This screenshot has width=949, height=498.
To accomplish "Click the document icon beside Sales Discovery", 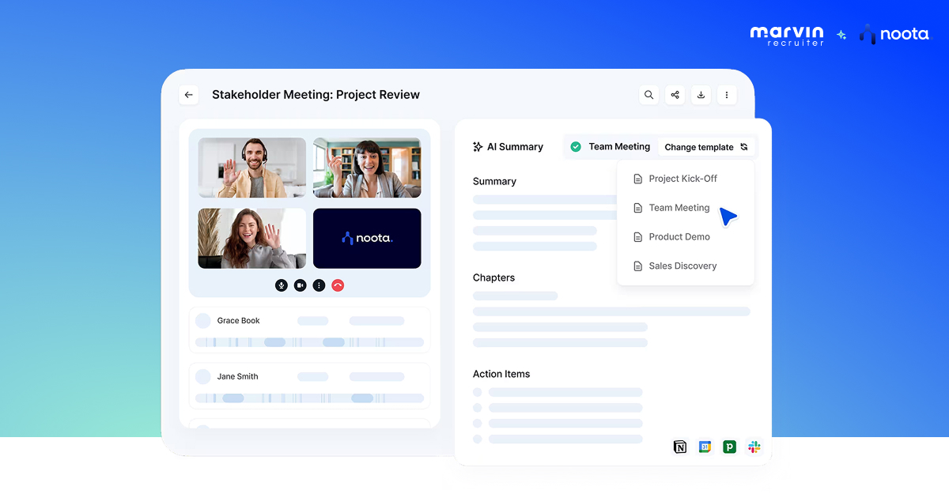I will point(638,266).
